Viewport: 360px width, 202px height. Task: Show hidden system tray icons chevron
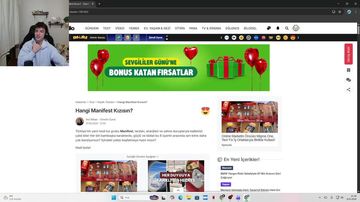click(x=319, y=198)
